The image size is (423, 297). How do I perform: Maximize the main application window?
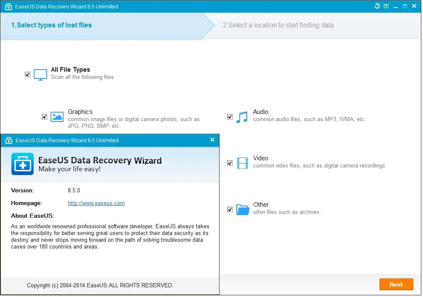[x=405, y=6]
